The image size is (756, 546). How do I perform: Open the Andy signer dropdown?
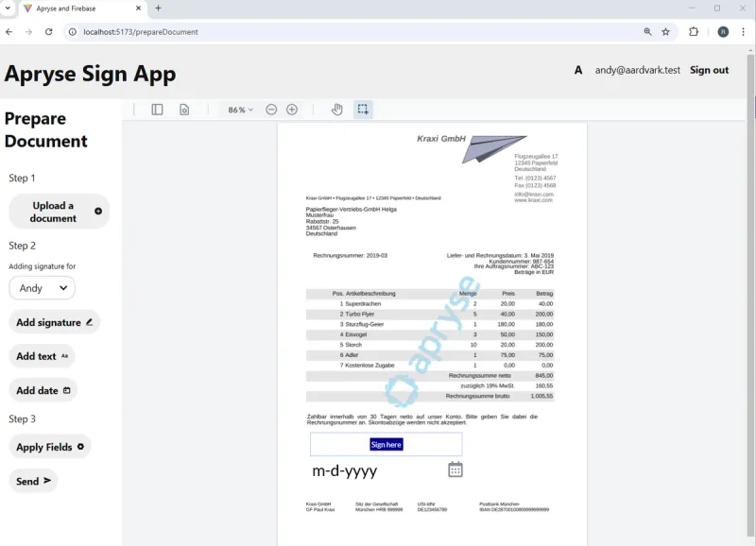coord(42,288)
